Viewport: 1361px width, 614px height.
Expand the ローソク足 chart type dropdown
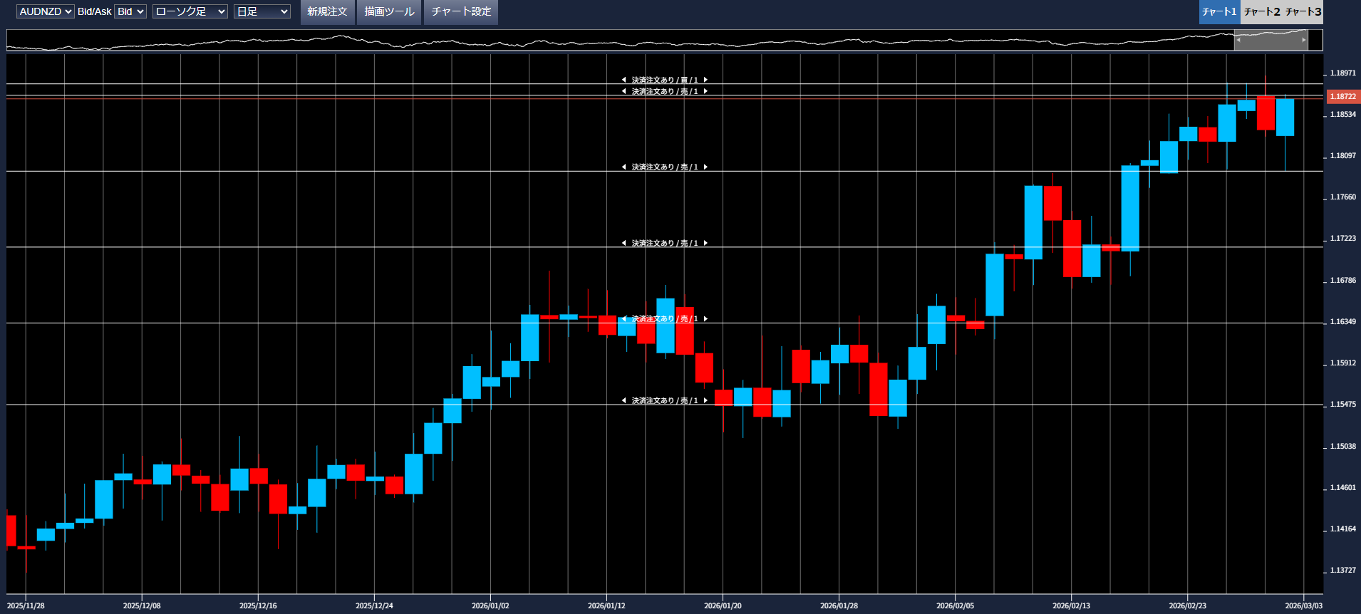pos(190,11)
